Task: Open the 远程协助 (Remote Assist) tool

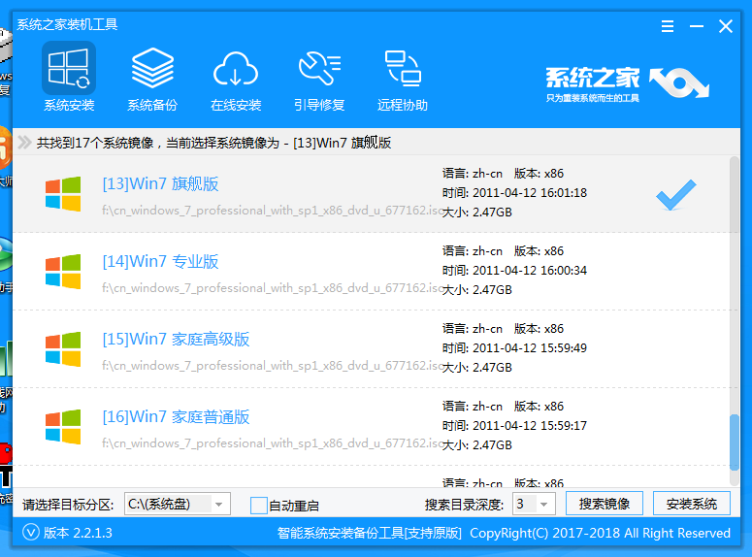Action: 403,78
